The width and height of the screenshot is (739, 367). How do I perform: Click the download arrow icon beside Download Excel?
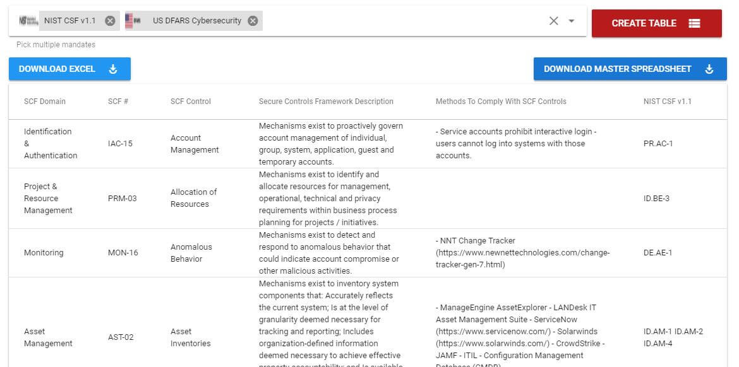tap(113, 69)
